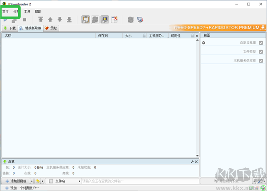Click the lock icon in the 可用性 column header

(192, 36)
